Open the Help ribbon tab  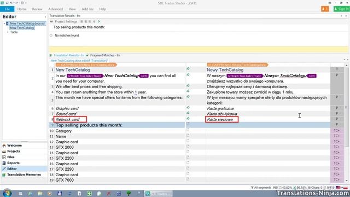(x=102, y=9)
